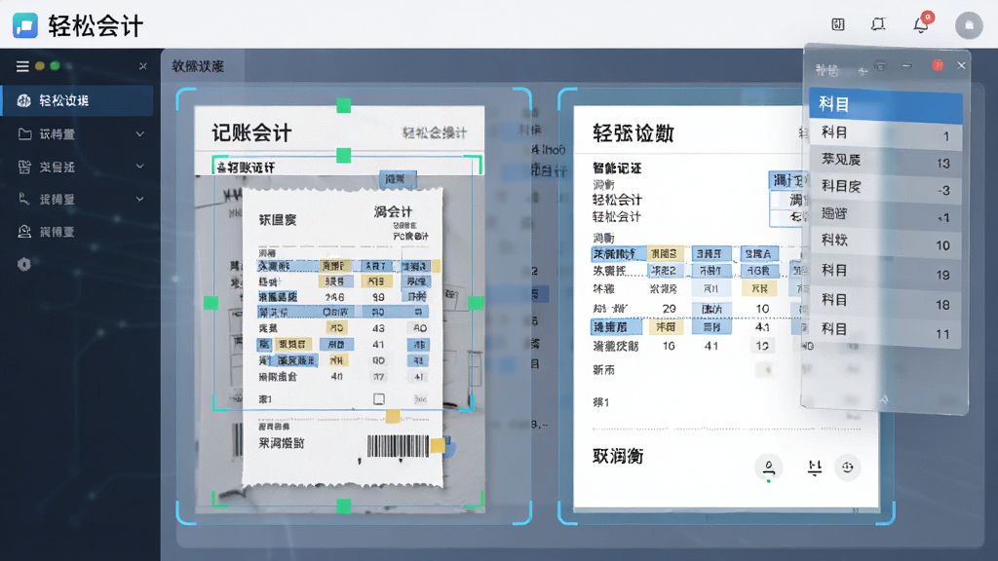Tick the small checkbox on the receipt
The image size is (998, 561).
point(379,399)
